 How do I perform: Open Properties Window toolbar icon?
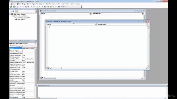click(x=51, y=7)
